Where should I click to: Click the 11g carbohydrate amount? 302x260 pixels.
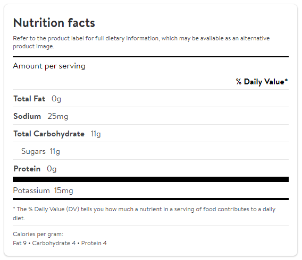pyautogui.click(x=96, y=134)
